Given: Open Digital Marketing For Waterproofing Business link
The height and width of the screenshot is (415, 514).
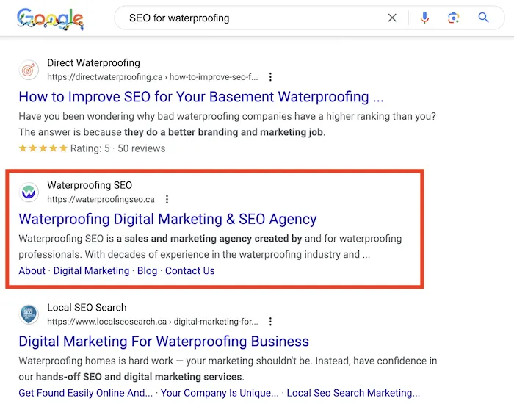Looking at the screenshot, I should [x=164, y=342].
